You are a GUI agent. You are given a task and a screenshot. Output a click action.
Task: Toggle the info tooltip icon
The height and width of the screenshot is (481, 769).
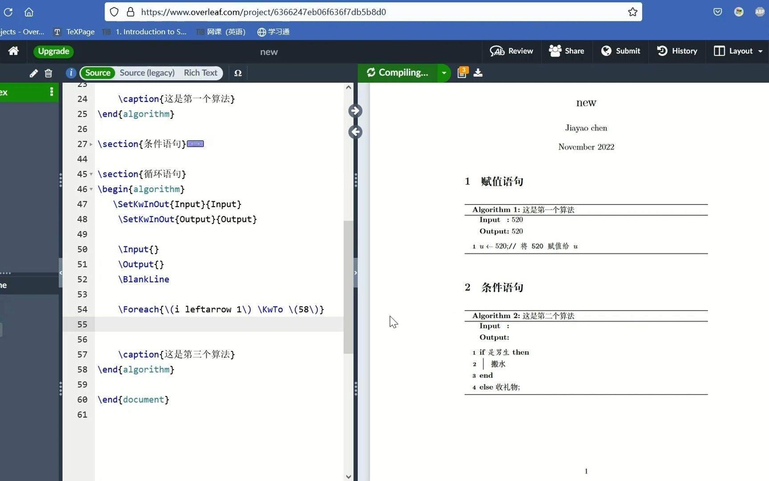pyautogui.click(x=70, y=73)
